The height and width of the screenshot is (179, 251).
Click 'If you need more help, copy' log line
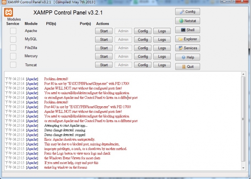[71, 163]
